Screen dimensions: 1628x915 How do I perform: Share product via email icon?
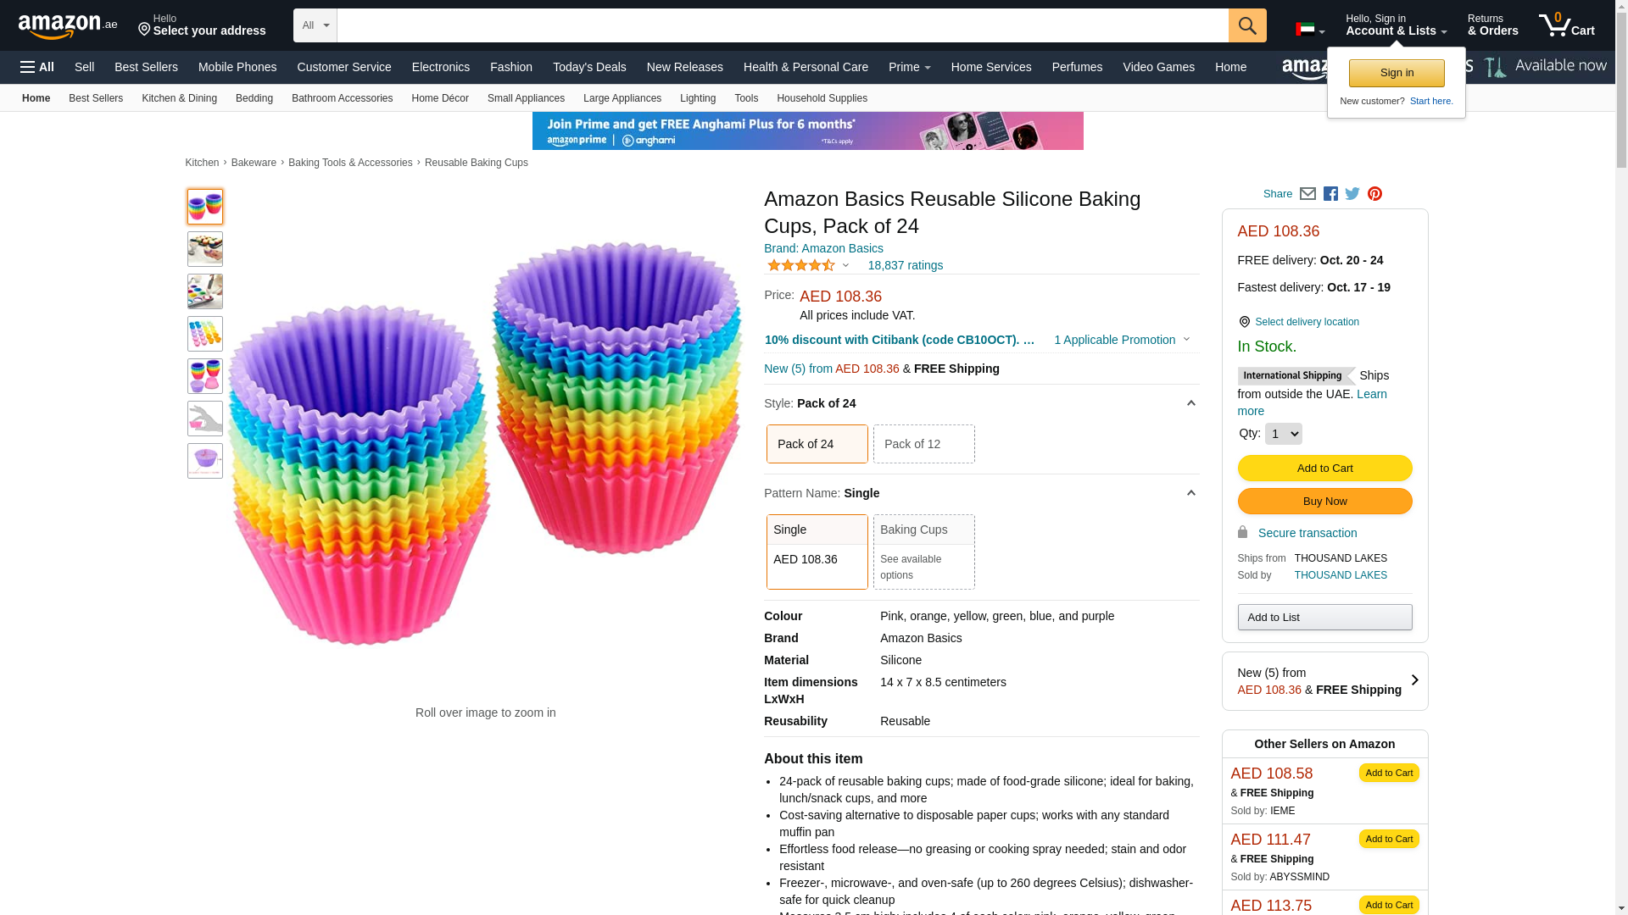[1307, 194]
